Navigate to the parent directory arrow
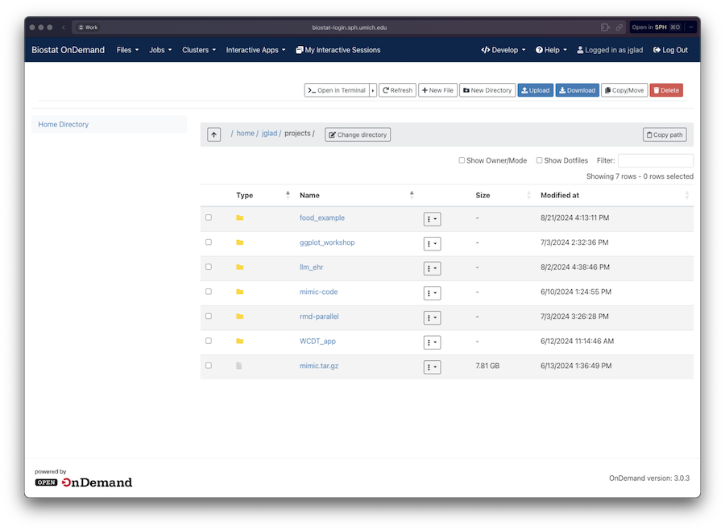 coord(213,134)
